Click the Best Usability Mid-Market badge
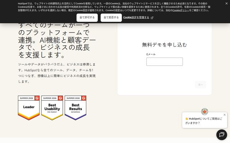The width and height of the screenshot is (230, 143). coord(52,108)
